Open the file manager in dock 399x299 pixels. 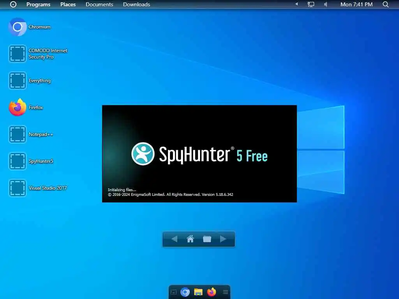pyautogui.click(x=198, y=292)
